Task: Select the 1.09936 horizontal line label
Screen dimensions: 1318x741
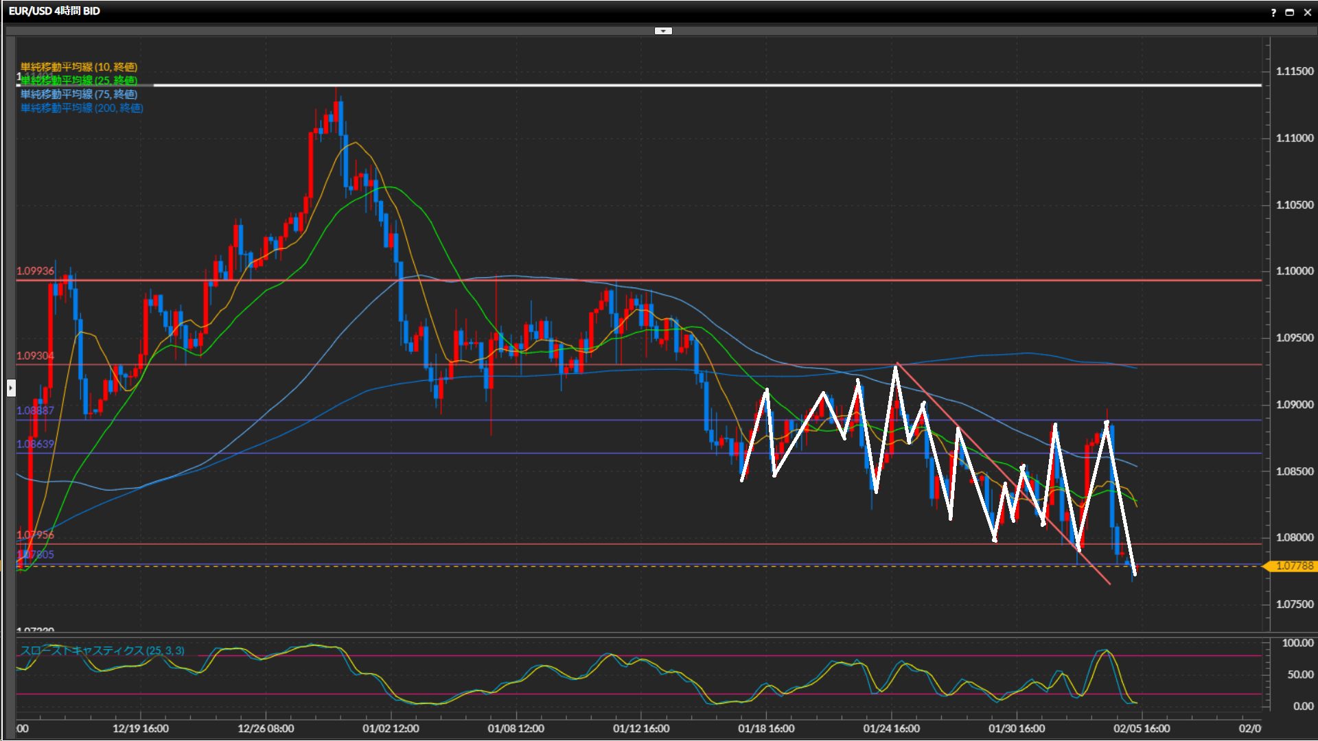Action: 35,271
